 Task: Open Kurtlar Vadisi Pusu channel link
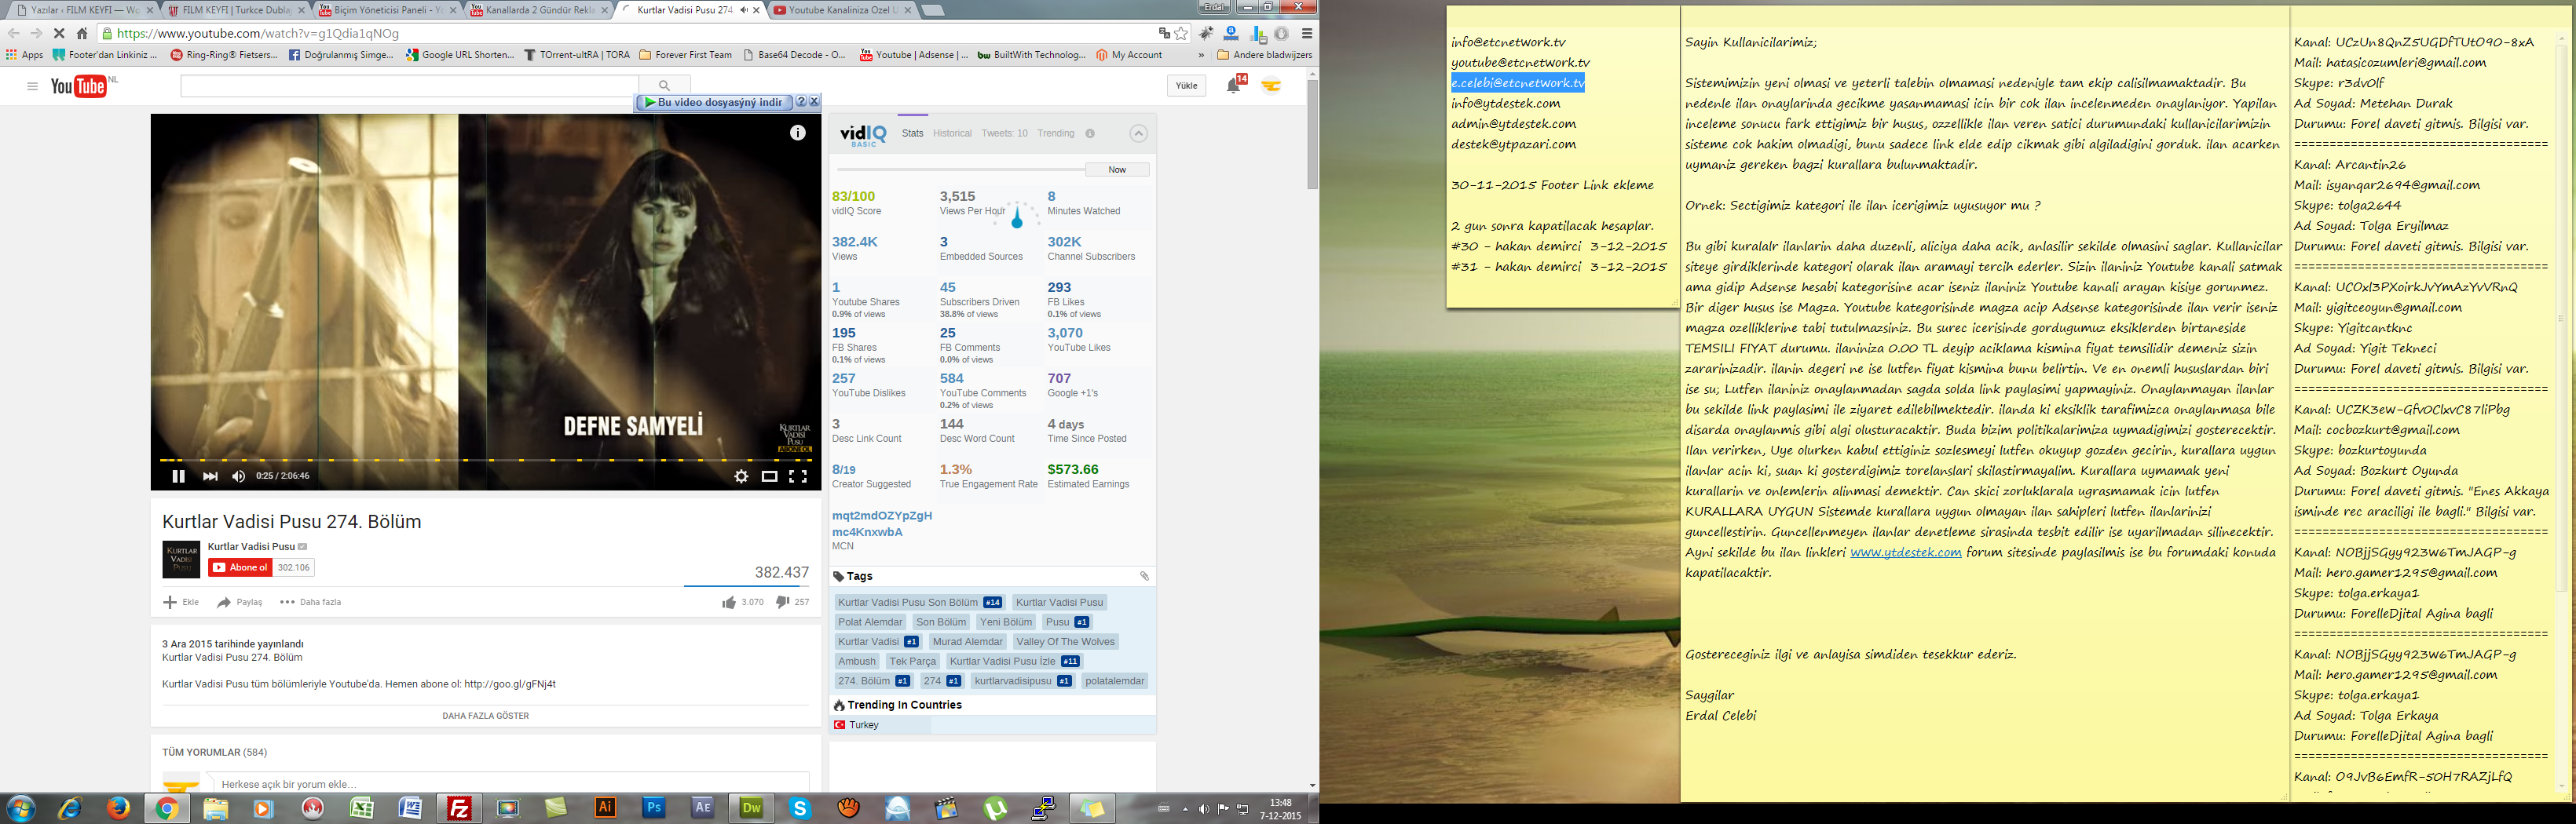pos(251,546)
